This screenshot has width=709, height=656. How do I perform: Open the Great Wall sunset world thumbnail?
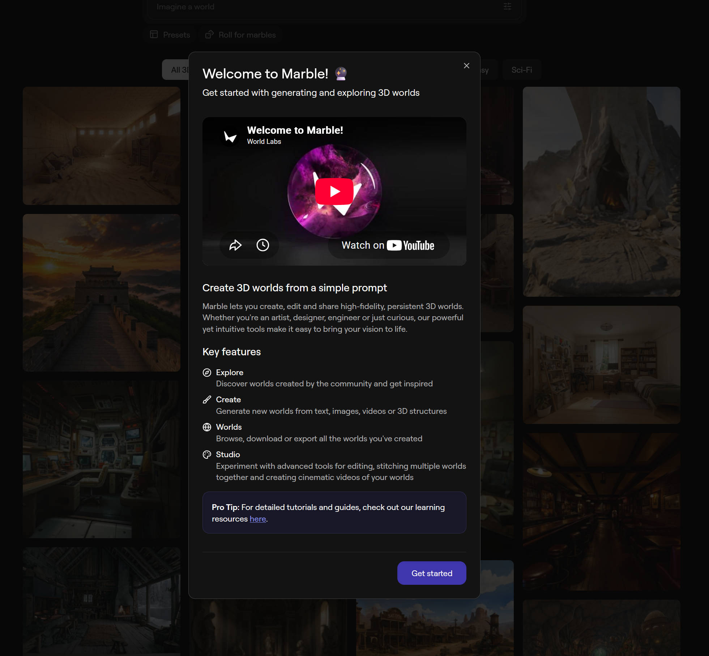click(x=102, y=293)
